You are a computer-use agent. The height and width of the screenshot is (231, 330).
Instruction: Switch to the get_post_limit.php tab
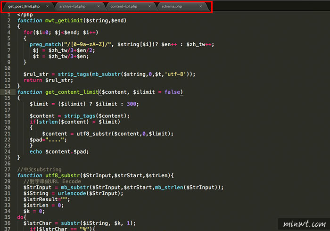[x=24, y=6]
